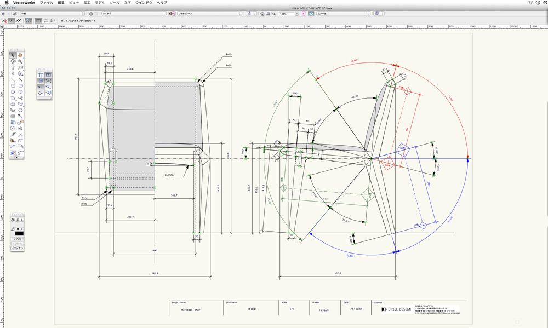
Task: Toggle Snap to Object in snapping palette
Action: coord(48,74)
